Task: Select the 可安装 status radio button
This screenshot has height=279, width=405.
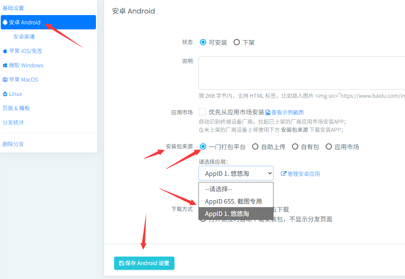Action: [x=203, y=43]
